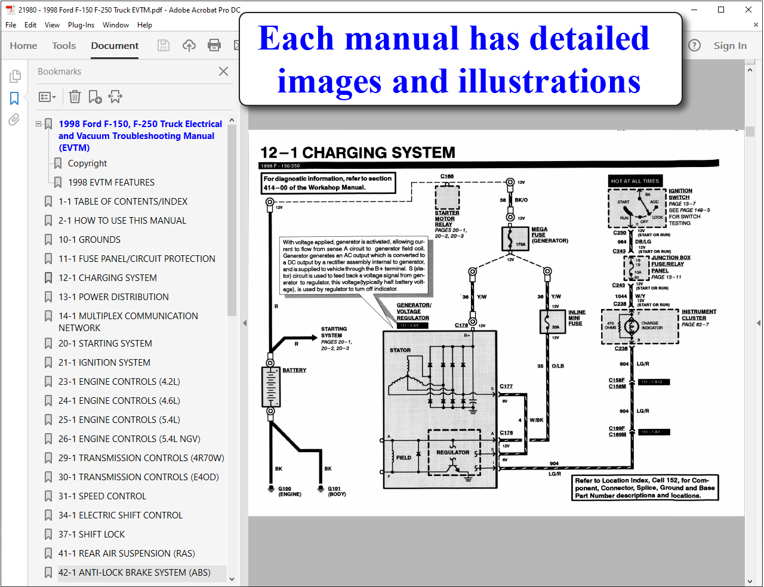764x587 pixels.
Task: Expand the right tools pane with the arrow
Action: 759,323
